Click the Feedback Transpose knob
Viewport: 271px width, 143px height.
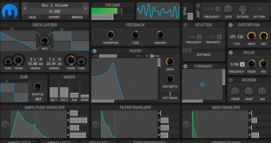pos(110,35)
